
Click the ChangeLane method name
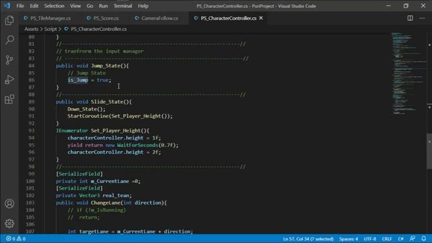105,202
